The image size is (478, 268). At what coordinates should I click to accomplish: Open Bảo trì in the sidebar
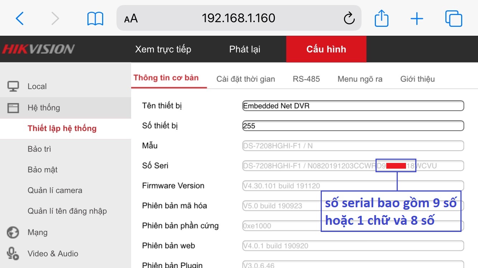(x=39, y=149)
